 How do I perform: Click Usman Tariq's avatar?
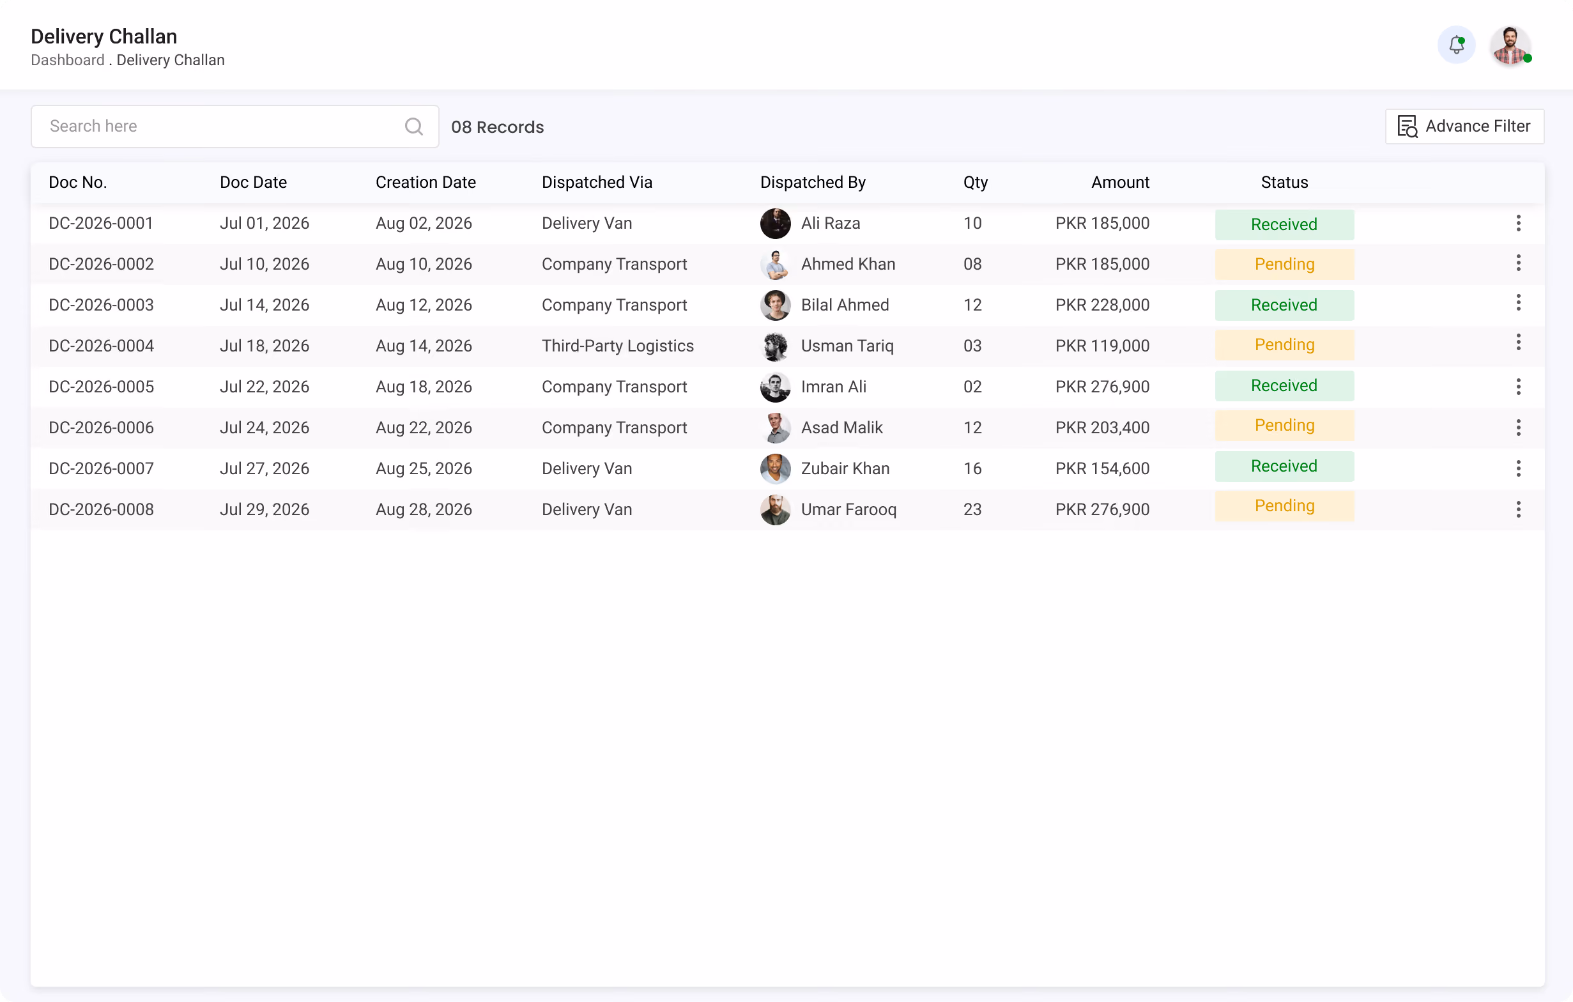coord(776,346)
